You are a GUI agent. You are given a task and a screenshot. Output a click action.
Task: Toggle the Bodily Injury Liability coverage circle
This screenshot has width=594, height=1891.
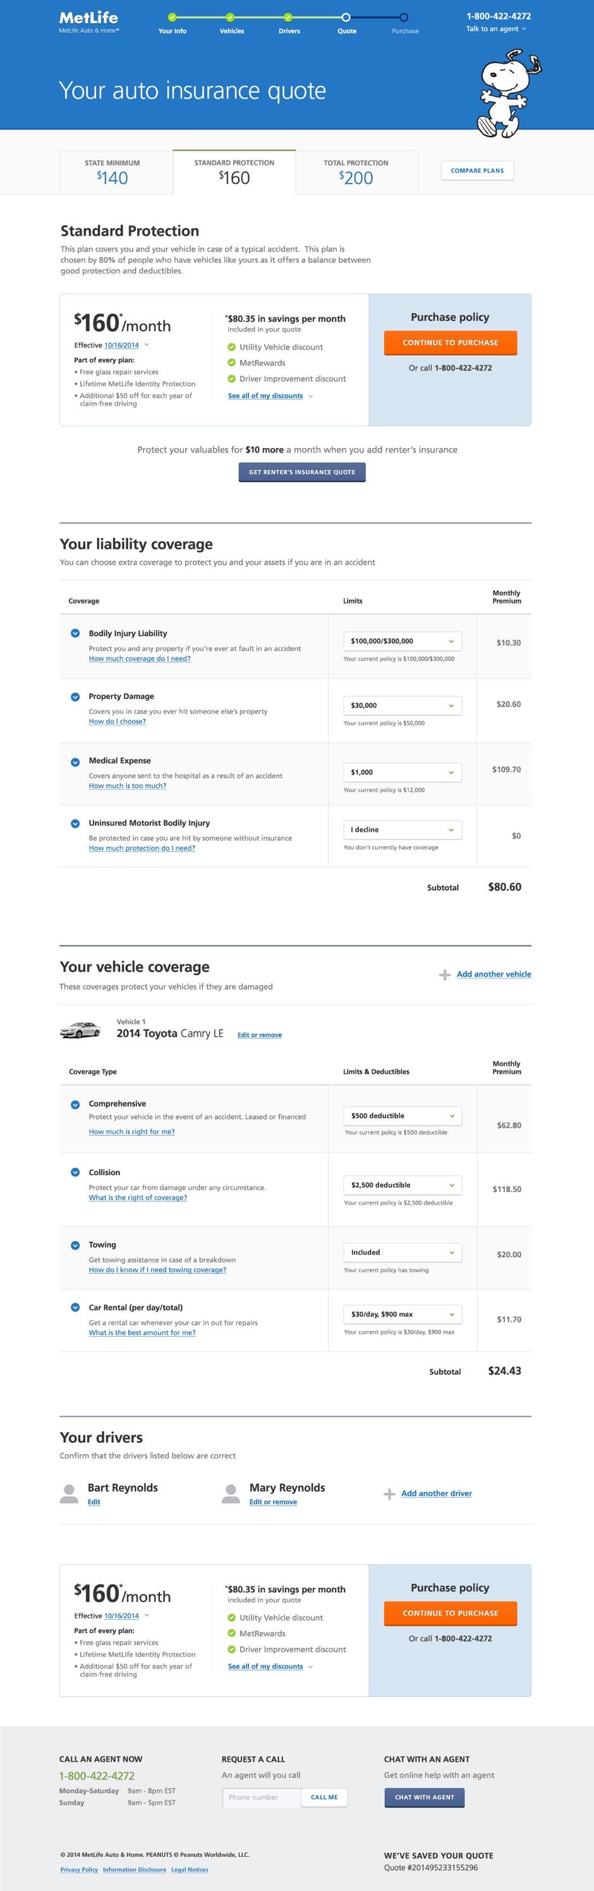(75, 633)
